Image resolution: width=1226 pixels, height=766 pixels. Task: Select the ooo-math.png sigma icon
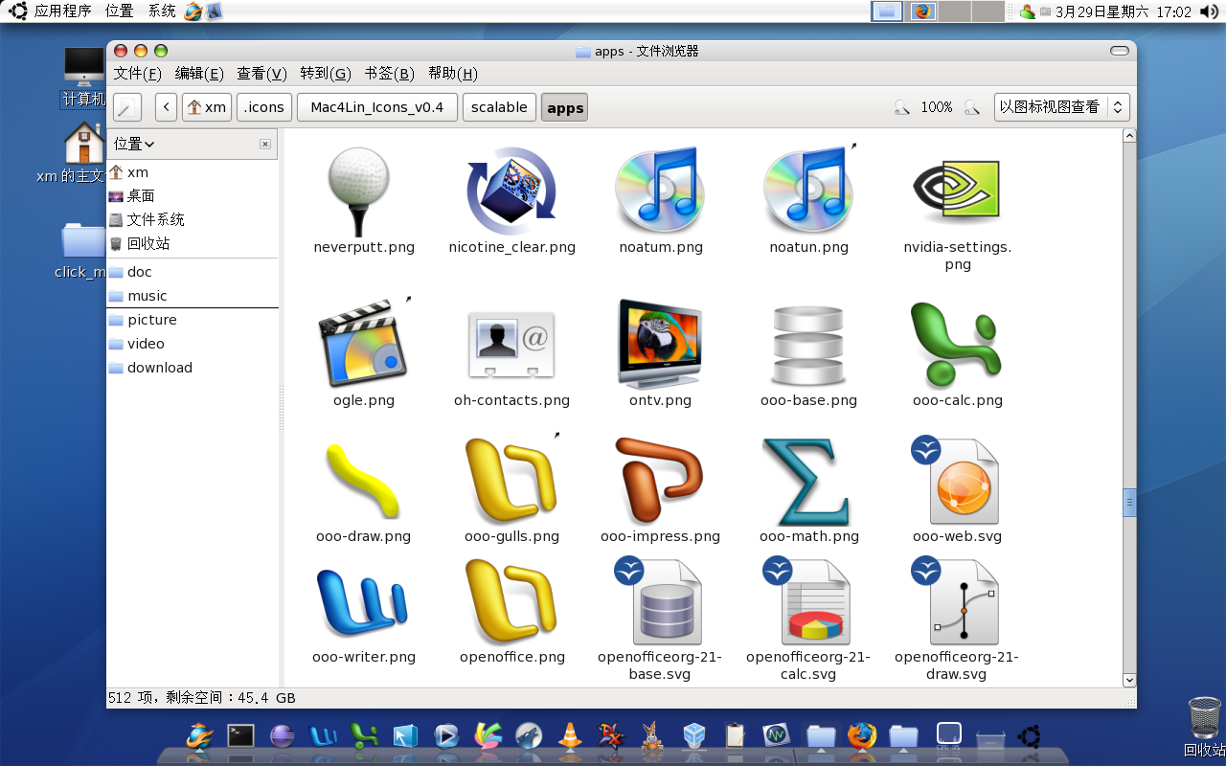[x=808, y=481]
